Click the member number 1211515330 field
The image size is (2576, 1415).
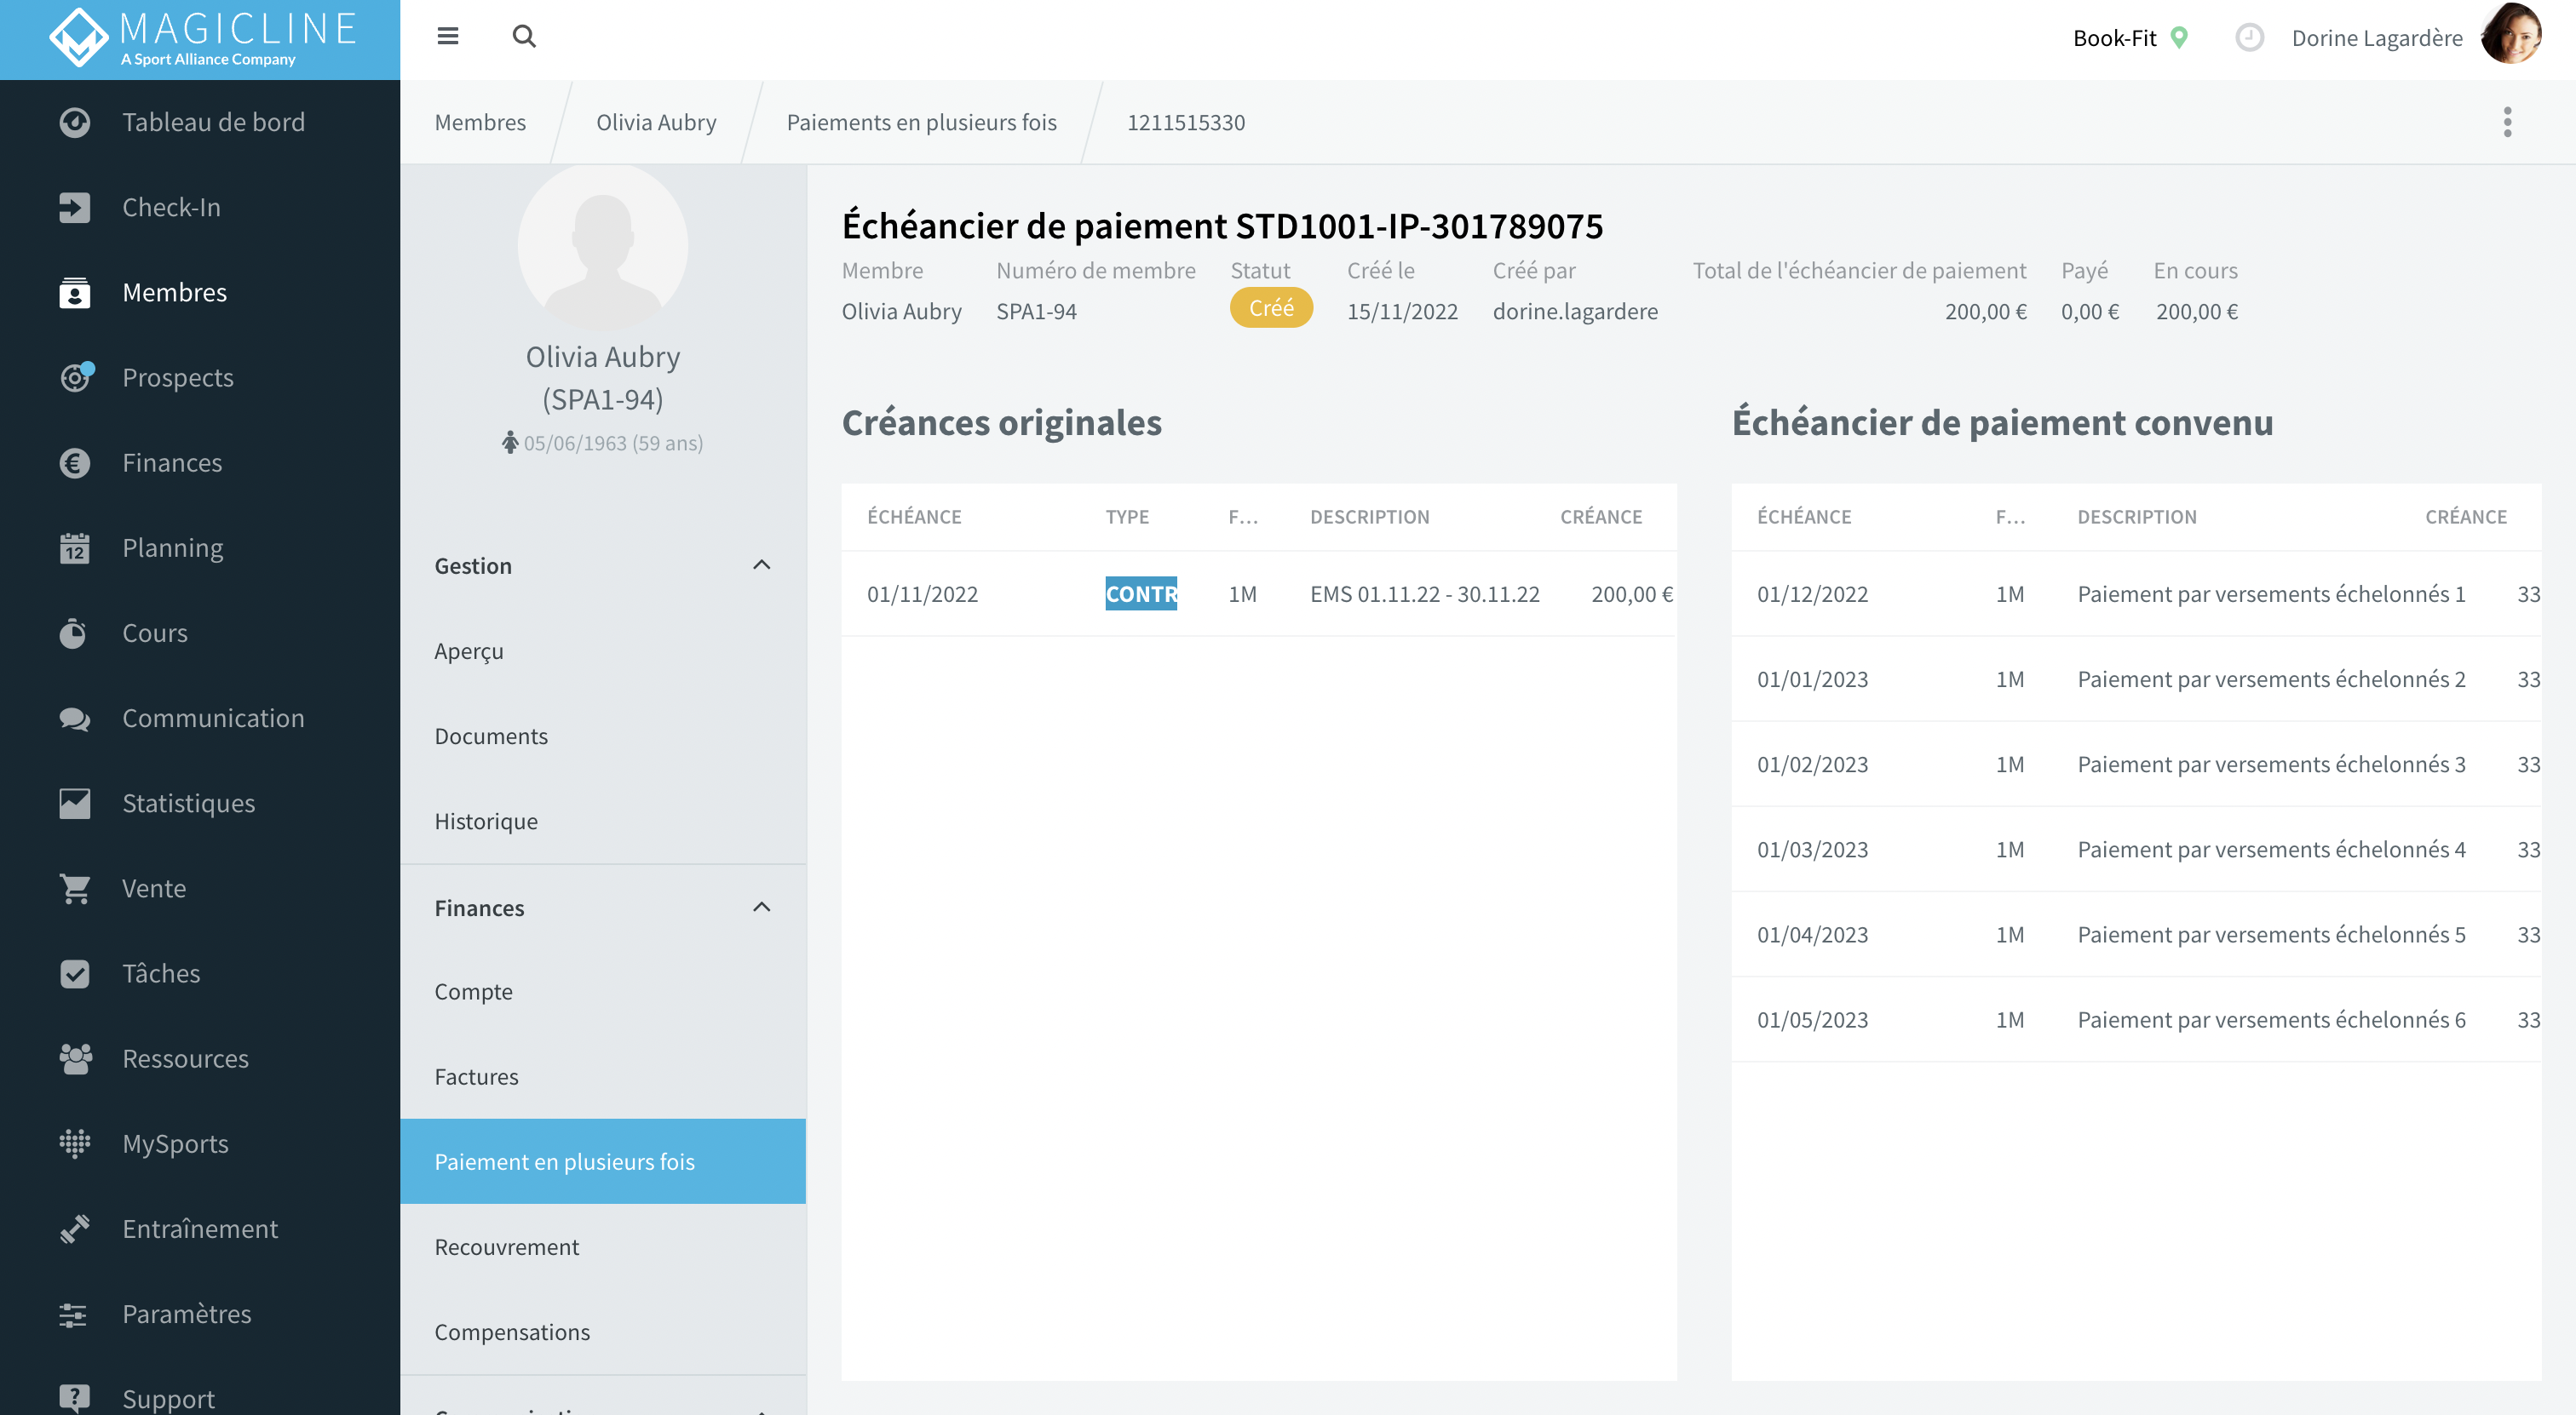1185,122
